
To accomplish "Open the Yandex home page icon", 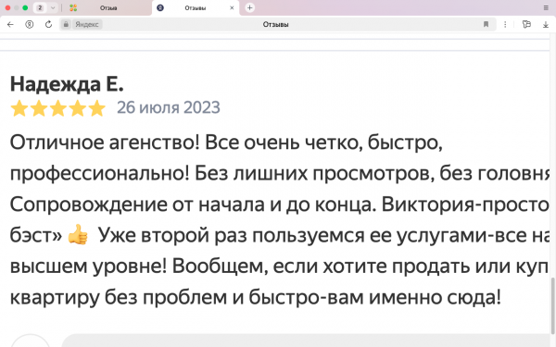I will (x=30, y=24).
